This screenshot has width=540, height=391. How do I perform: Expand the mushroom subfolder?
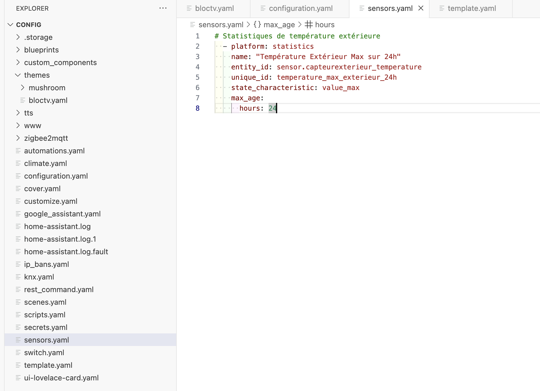pyautogui.click(x=22, y=88)
